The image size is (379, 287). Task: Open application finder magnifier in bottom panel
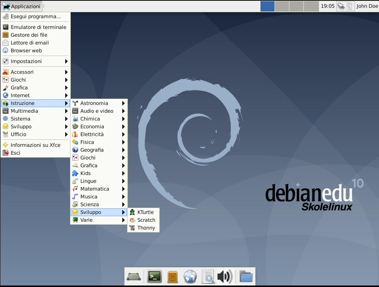coord(208,277)
